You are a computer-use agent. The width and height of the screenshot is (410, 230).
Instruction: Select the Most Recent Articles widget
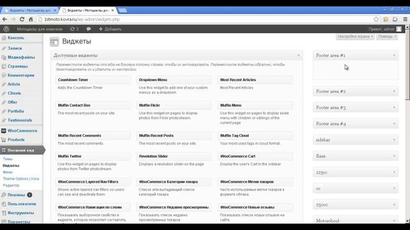[255, 80]
